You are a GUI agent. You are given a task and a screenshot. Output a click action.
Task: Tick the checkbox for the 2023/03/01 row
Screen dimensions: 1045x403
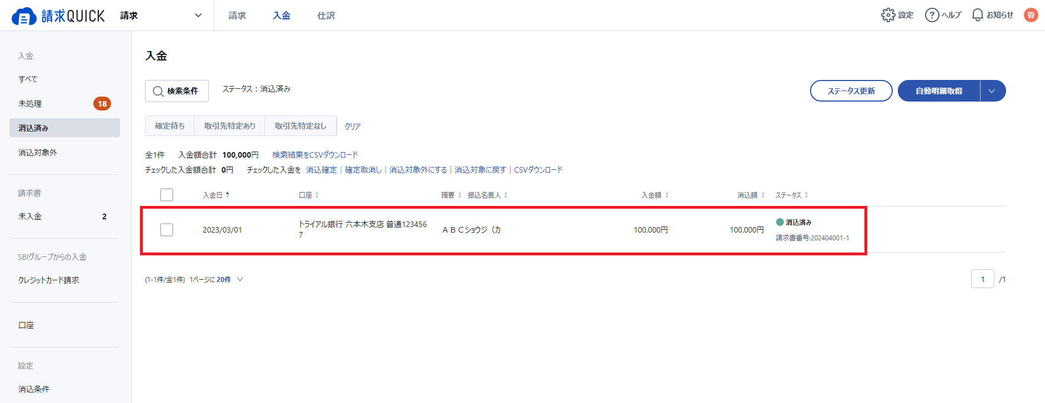[167, 230]
